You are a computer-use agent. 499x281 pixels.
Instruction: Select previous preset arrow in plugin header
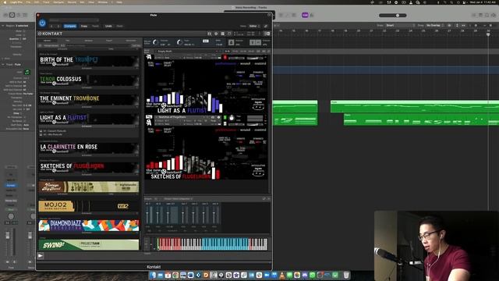point(52,26)
